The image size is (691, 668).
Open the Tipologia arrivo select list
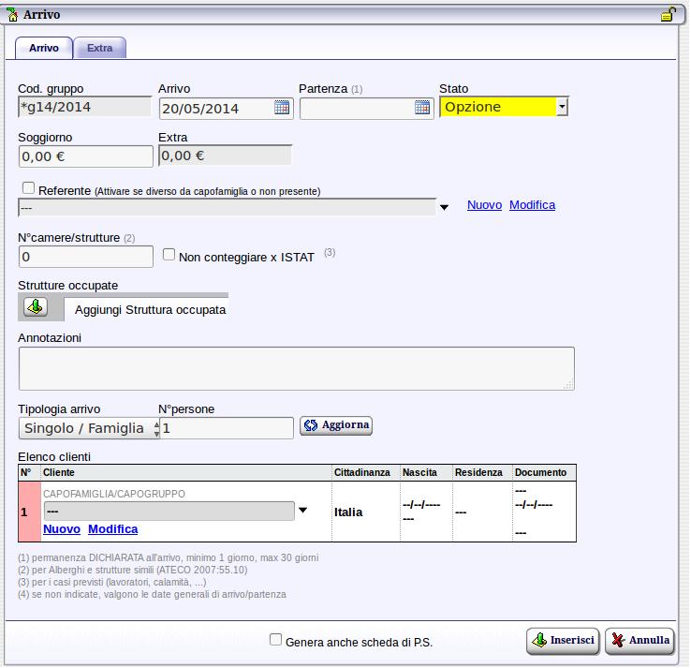tap(89, 428)
